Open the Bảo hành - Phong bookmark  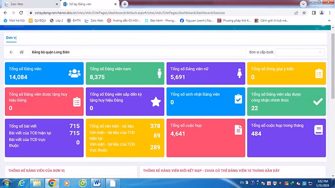click(160, 21)
